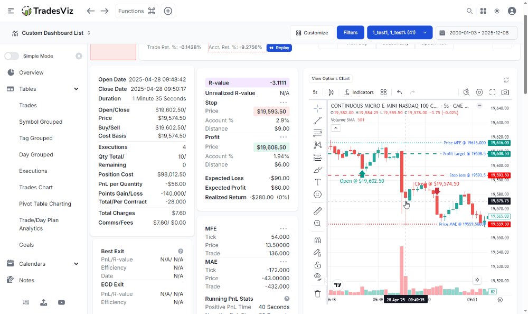Open indicator templates grid icon
Viewport: 528px width, 314px height.
[383, 93]
